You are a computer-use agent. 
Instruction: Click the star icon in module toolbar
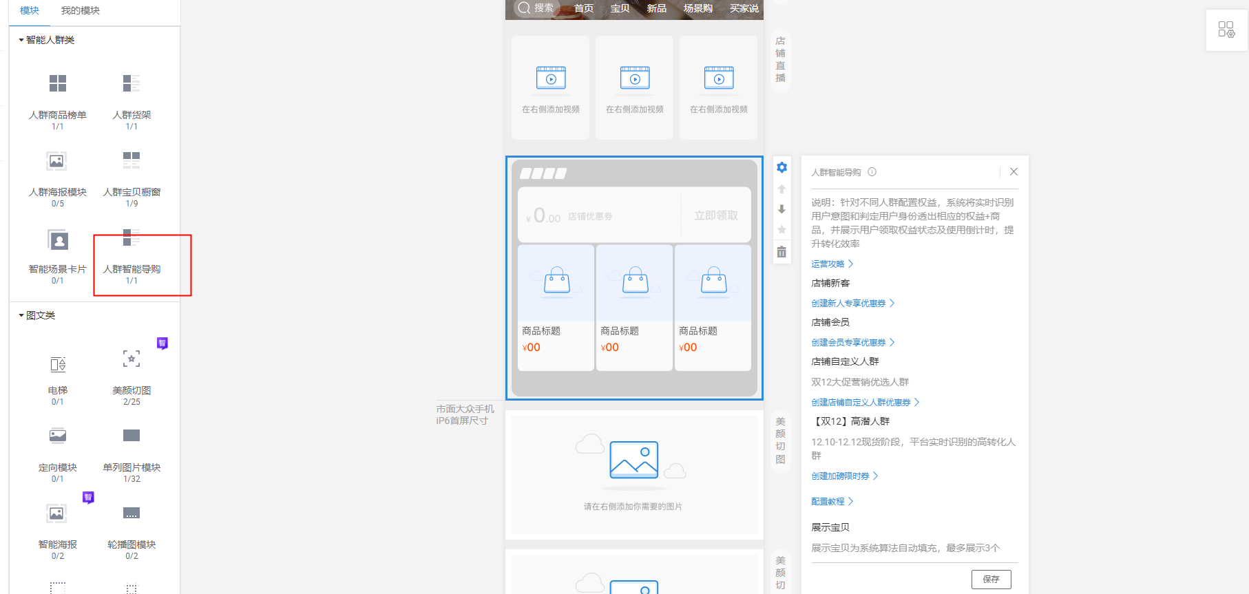(x=781, y=230)
